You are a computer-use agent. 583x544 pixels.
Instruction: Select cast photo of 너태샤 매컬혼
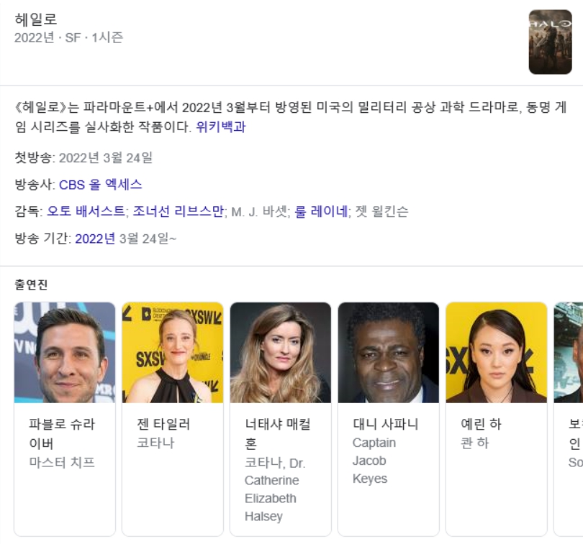click(x=281, y=352)
